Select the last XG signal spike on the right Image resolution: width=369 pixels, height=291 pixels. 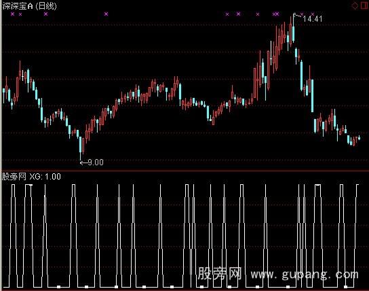[357, 236]
